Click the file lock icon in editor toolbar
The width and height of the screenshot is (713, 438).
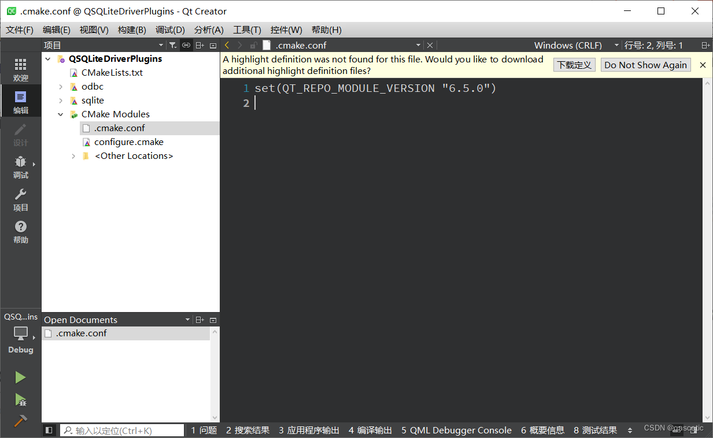click(253, 45)
